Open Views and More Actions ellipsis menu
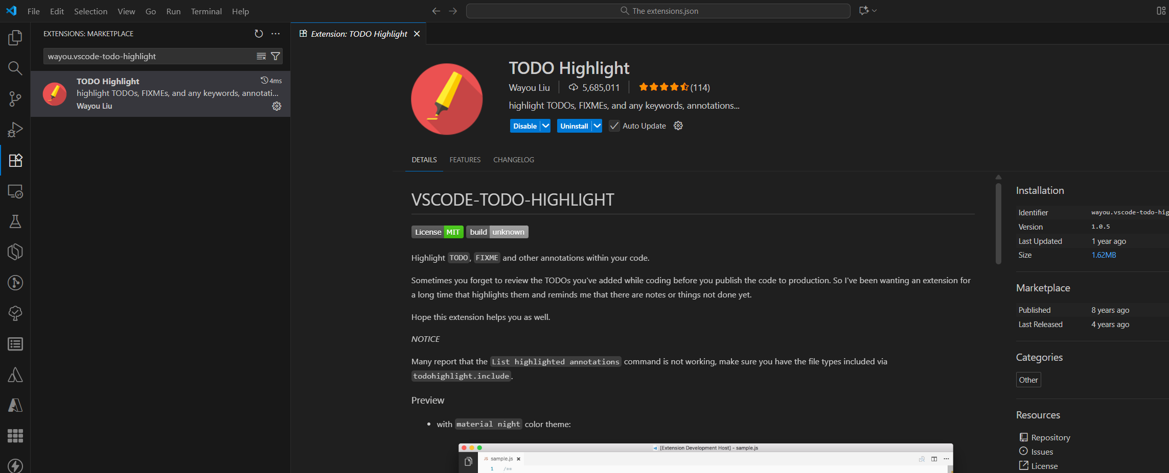Screen dimensions: 1169x473 point(276,34)
